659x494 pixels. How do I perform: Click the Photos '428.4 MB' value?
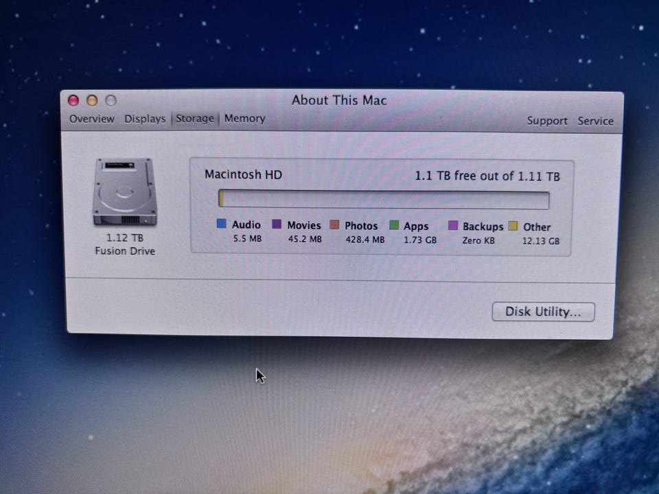(365, 239)
